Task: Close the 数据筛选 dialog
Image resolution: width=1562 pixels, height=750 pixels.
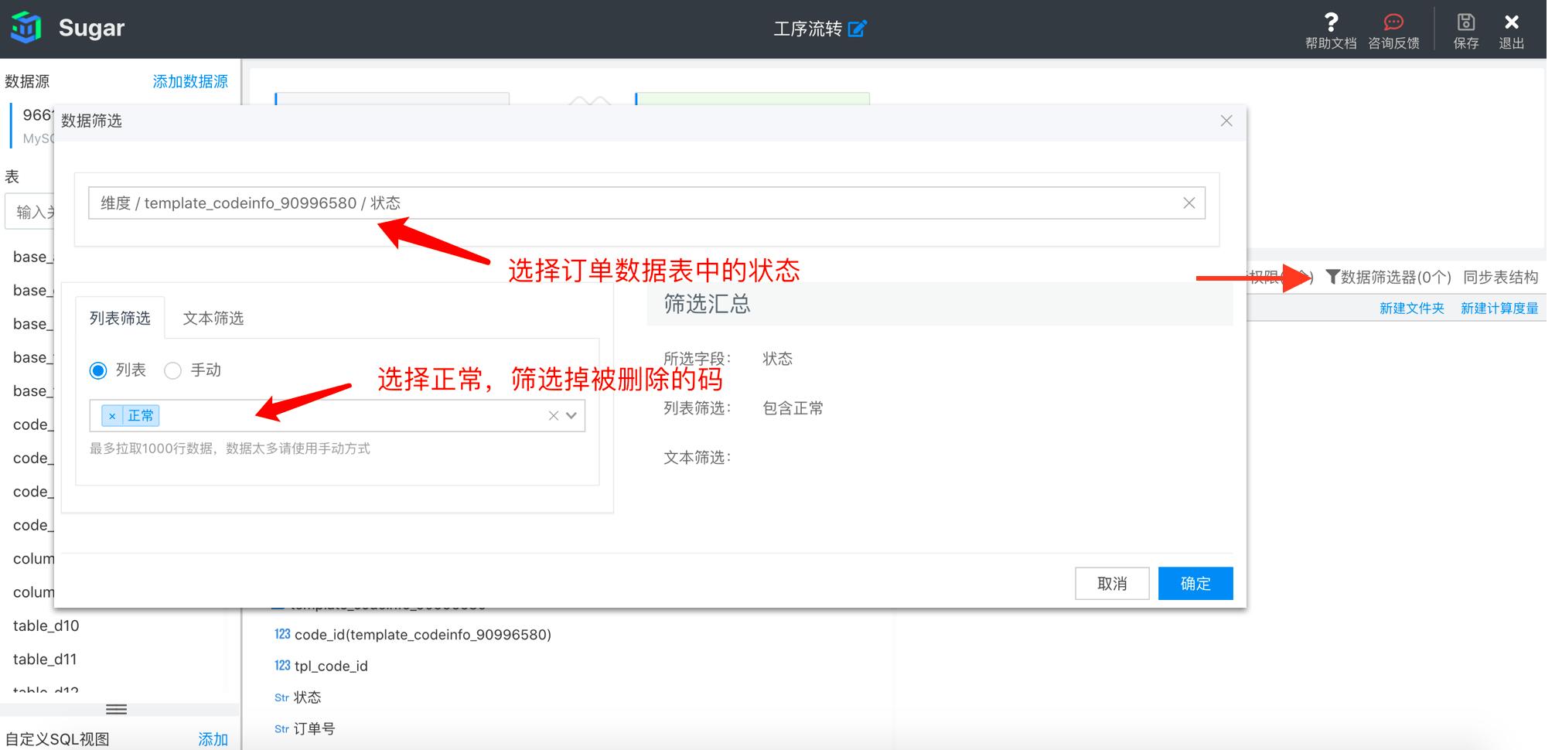Action: coord(1226,121)
